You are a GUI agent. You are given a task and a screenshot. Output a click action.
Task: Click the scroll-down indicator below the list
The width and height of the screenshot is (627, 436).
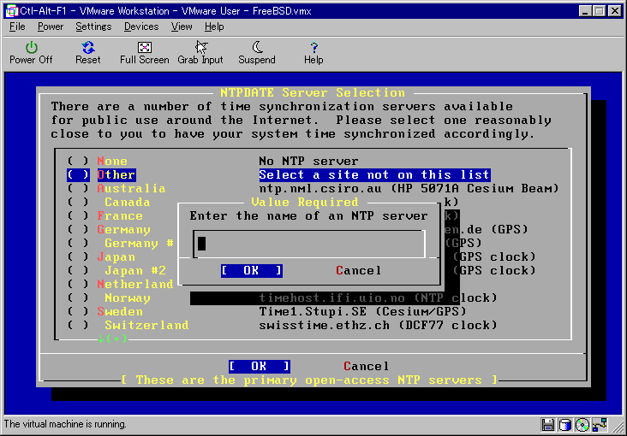(x=112, y=339)
